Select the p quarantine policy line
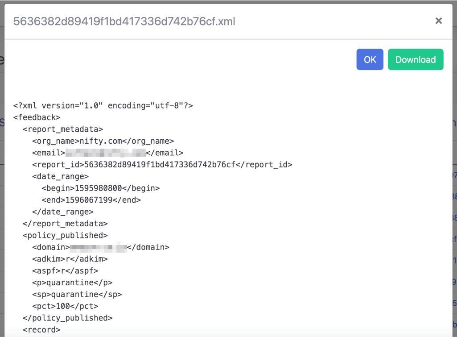This screenshot has height=337, width=457. (72, 283)
